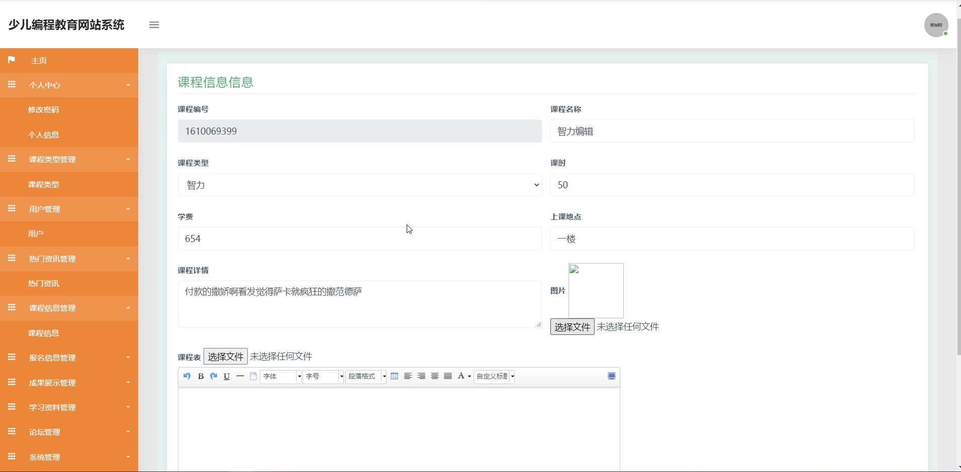Click grid icon beside 系统管理
This screenshot has height=472, width=961.
point(12,456)
